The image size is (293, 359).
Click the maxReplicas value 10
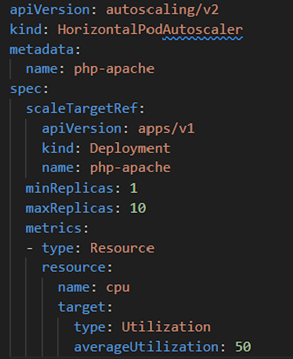pyautogui.click(x=138, y=208)
